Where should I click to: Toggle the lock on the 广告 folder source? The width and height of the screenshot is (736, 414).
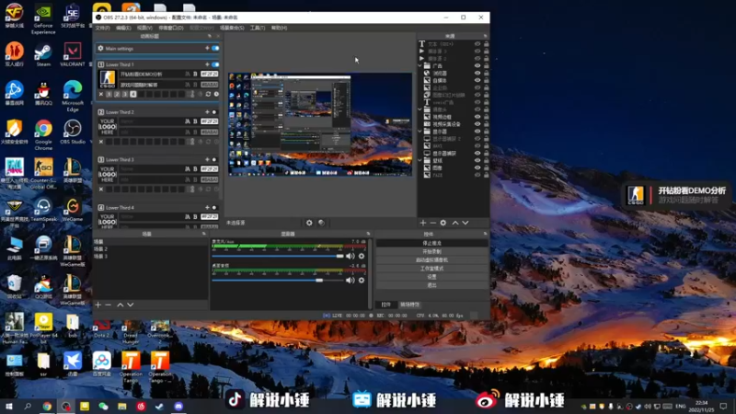pos(487,65)
